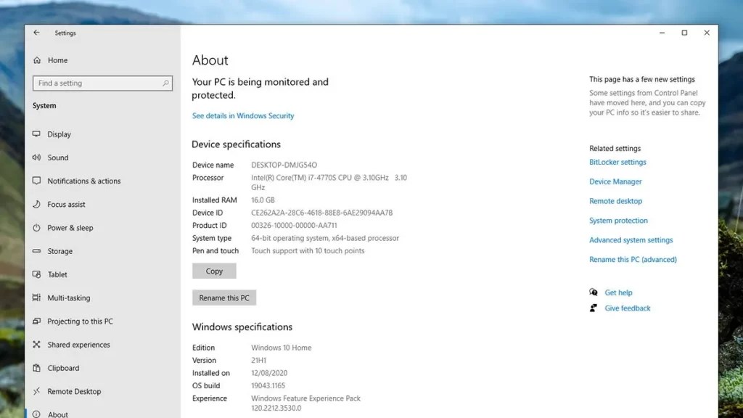Click the Shared experiences icon

36,345
